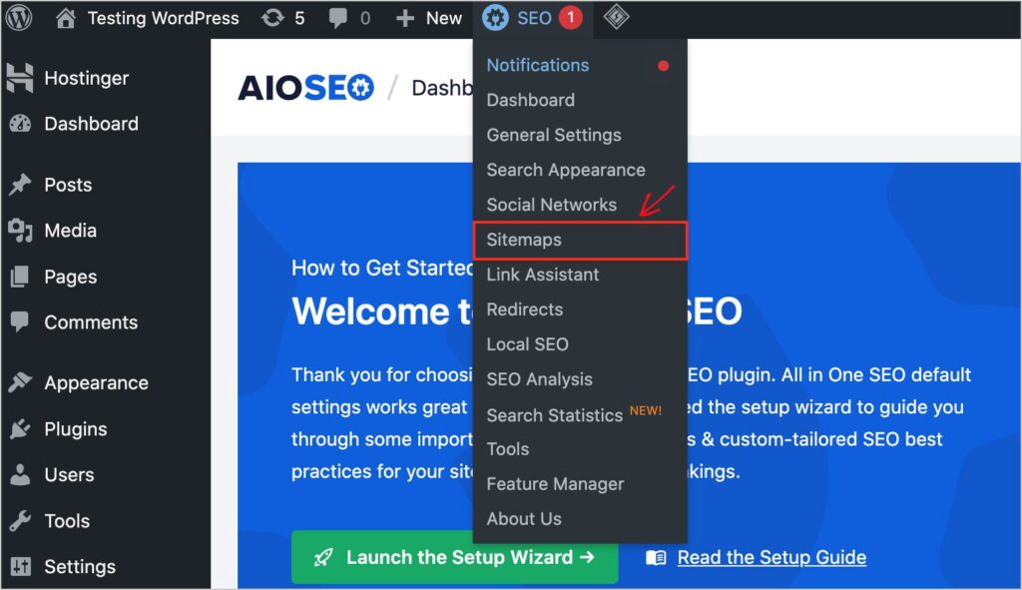Click Launch the Setup Wizard button
Image resolution: width=1022 pixels, height=590 pixels.
click(x=454, y=557)
